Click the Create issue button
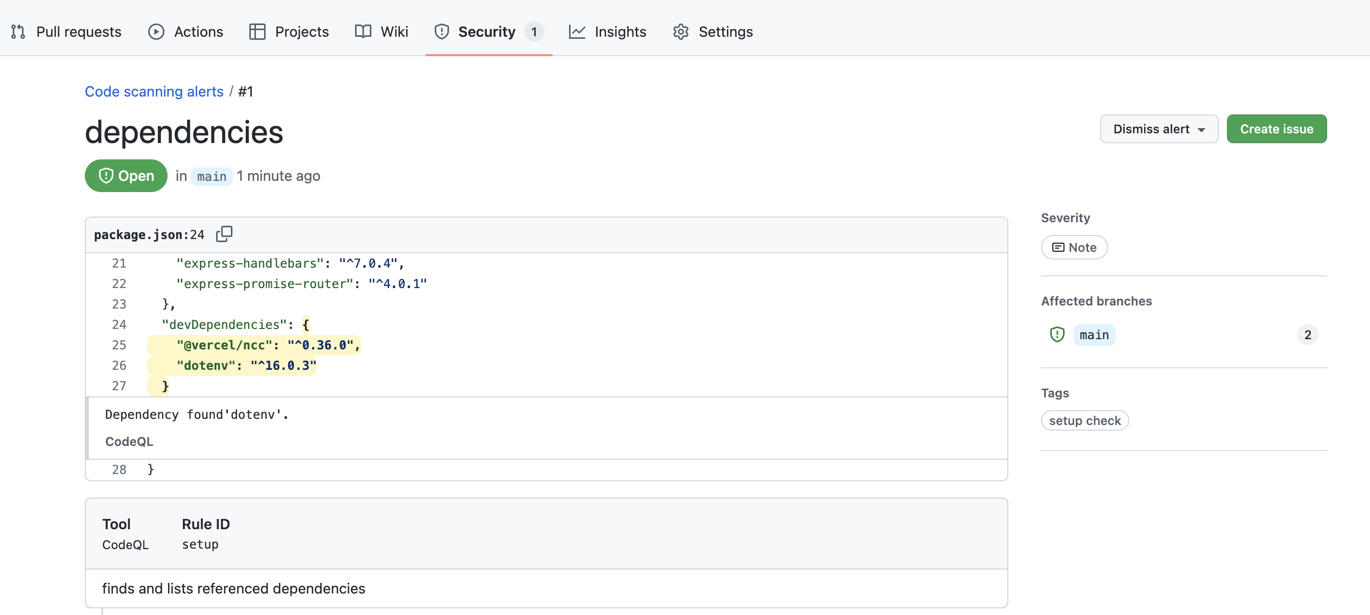The height and width of the screenshot is (615, 1370). [1277, 129]
